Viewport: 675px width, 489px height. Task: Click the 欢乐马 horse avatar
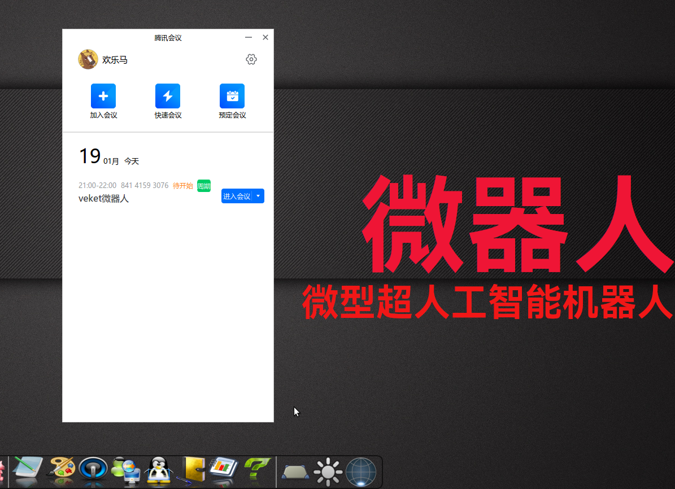[88, 59]
